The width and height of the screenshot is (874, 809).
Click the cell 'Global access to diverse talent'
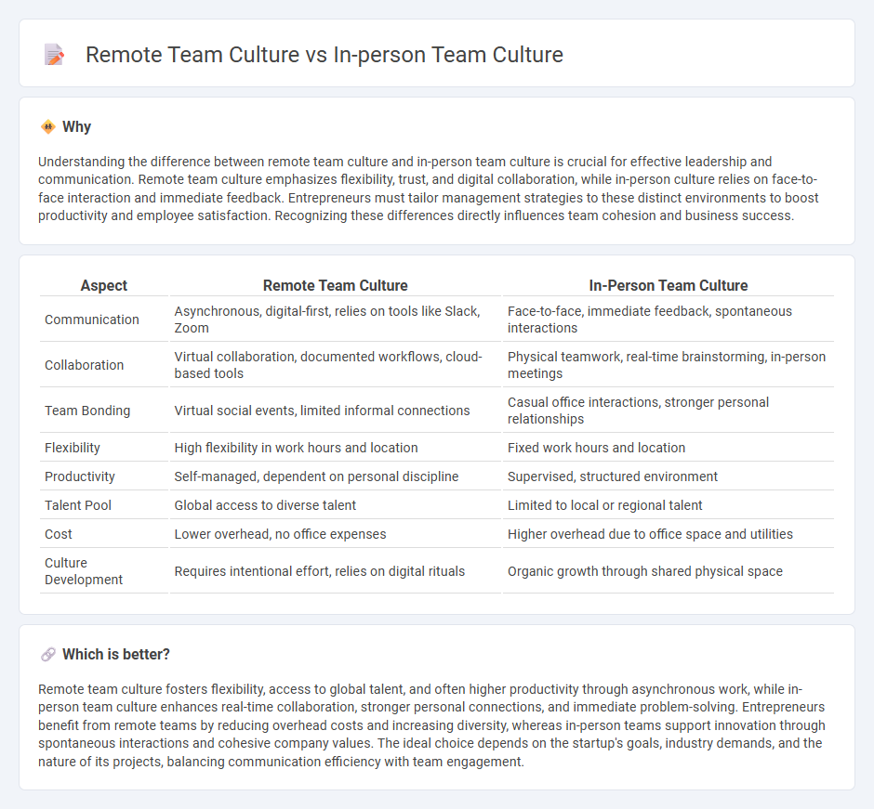pos(335,505)
